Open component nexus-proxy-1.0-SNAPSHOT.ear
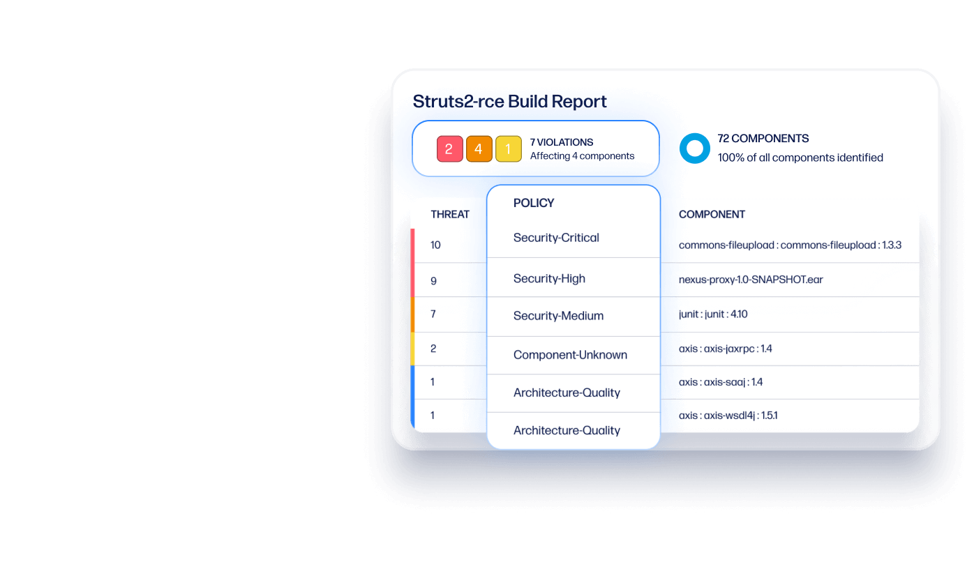Viewport: 974px width, 569px height. tap(751, 280)
